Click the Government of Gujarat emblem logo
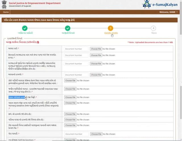 click(x=5, y=5)
